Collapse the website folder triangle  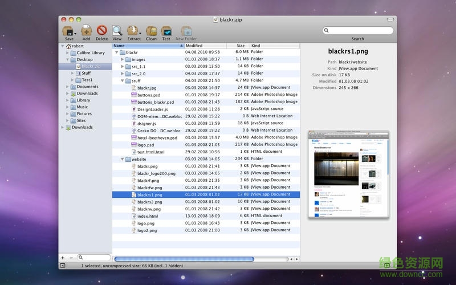tap(122, 159)
